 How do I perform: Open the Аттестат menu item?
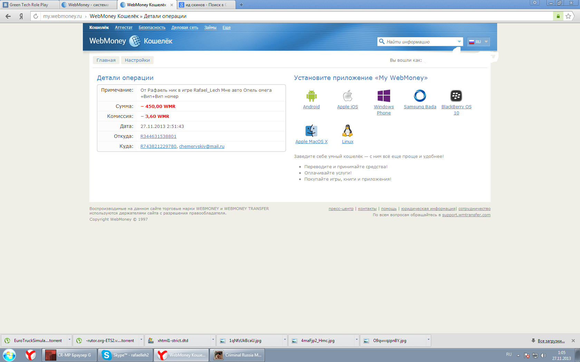tap(124, 28)
